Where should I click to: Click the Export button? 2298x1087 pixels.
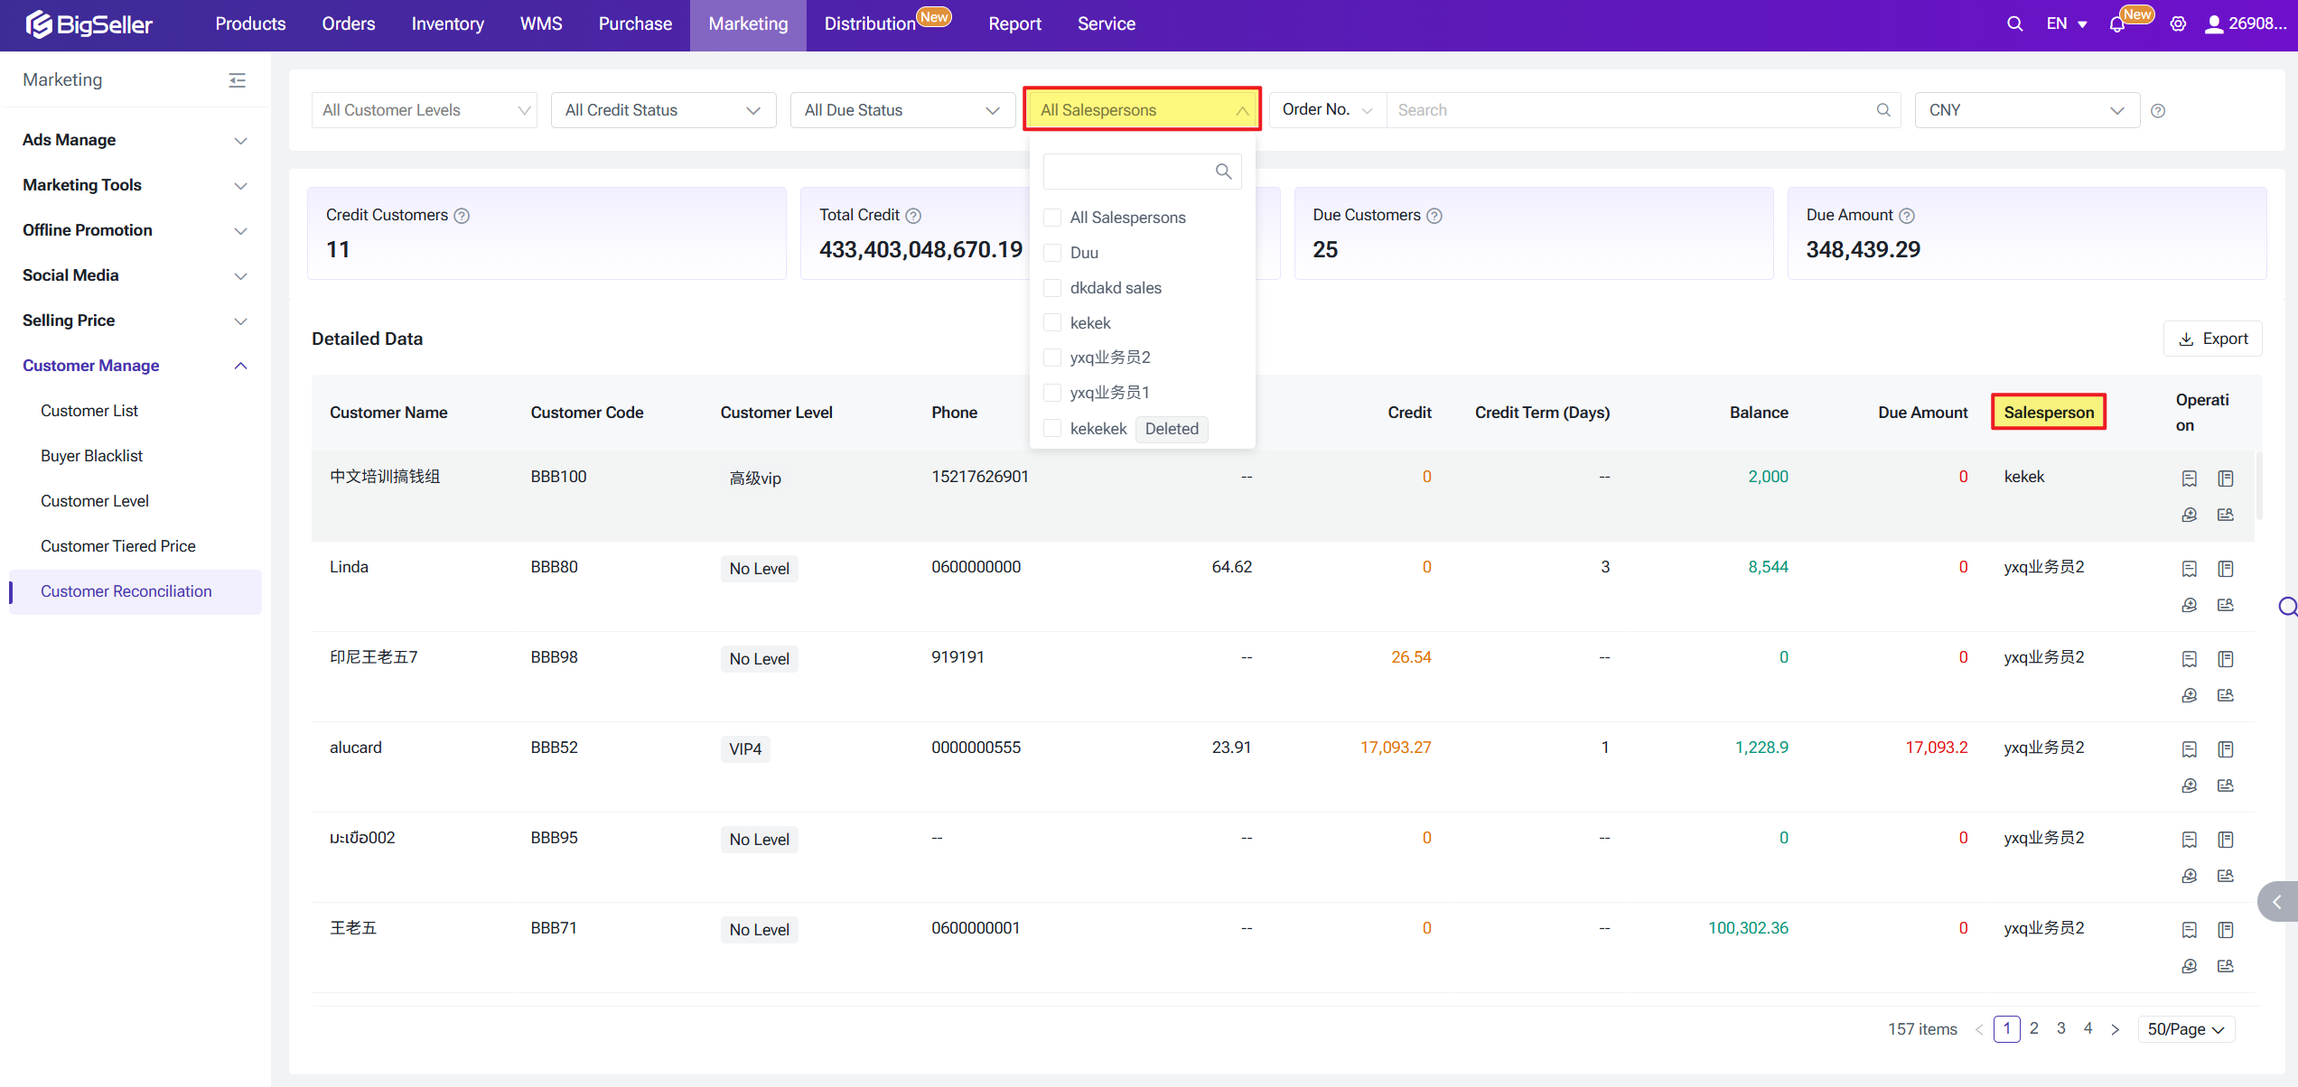pos(2213,339)
